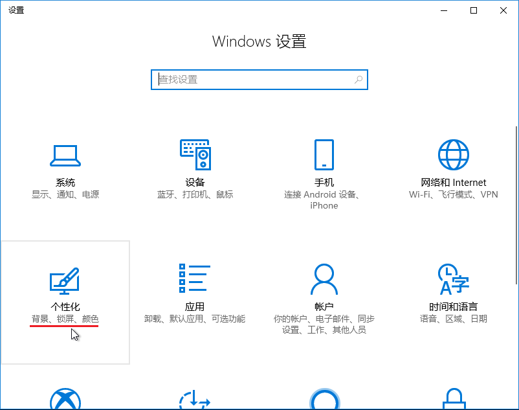Screen dimensions: 519x410
Task: Open the 系统 laptop icon
Action: click(65, 155)
